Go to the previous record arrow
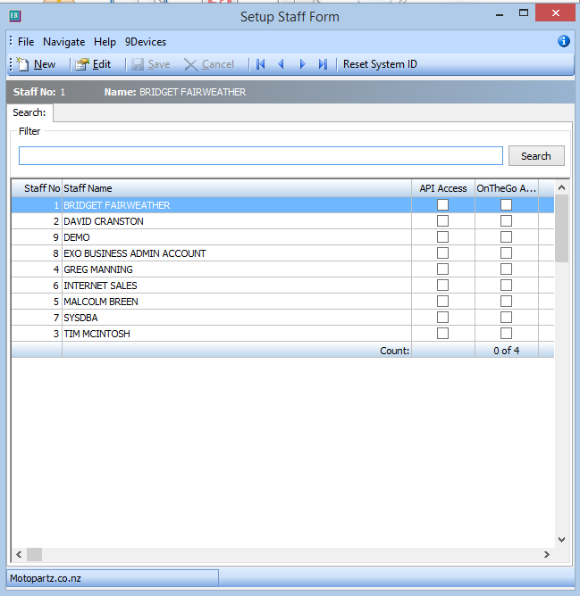The image size is (580, 596). coord(282,64)
